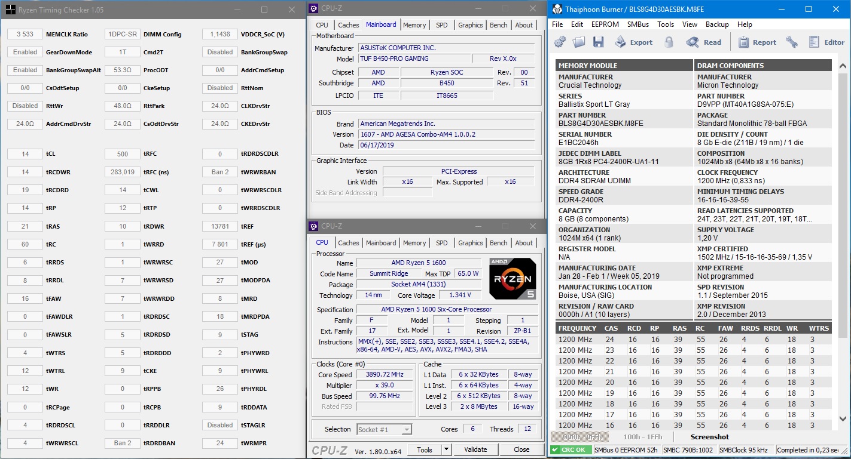The image size is (851, 459).
Task: Click the MEMCLK Ratio value 3 533
Action: (25, 34)
